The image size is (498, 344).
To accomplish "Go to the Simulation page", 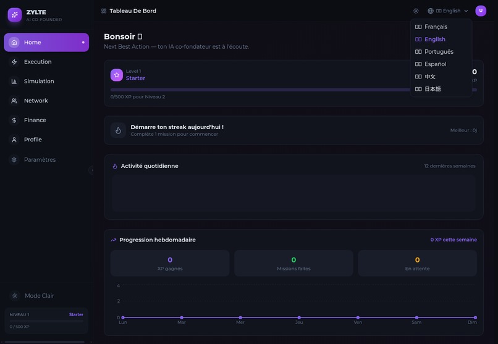I will [x=46, y=82].
